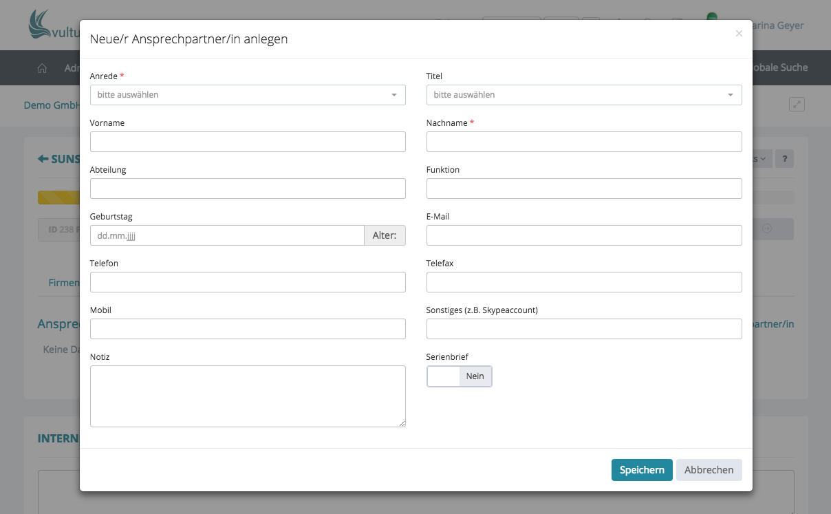Open the Anrede dropdown
831x514 pixels.
[x=248, y=95]
